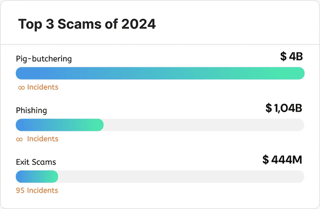Select the Pig-butchering label

(x=44, y=59)
